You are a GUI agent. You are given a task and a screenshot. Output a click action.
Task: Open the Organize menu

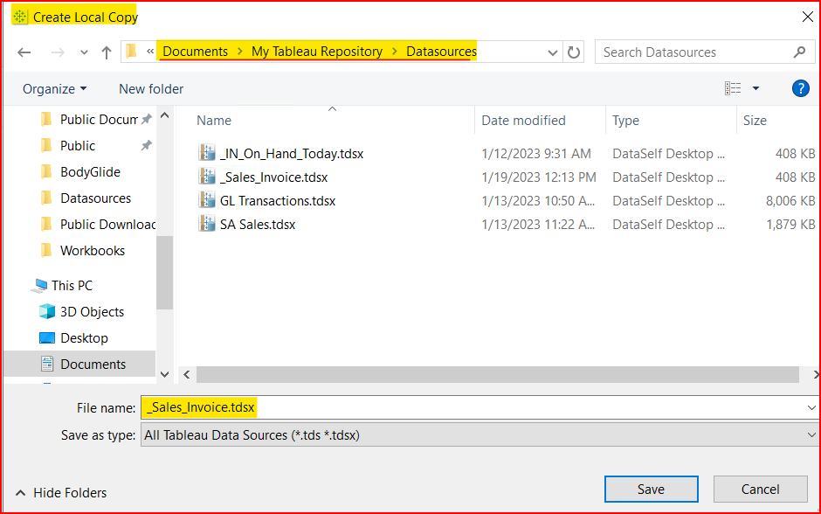[54, 88]
